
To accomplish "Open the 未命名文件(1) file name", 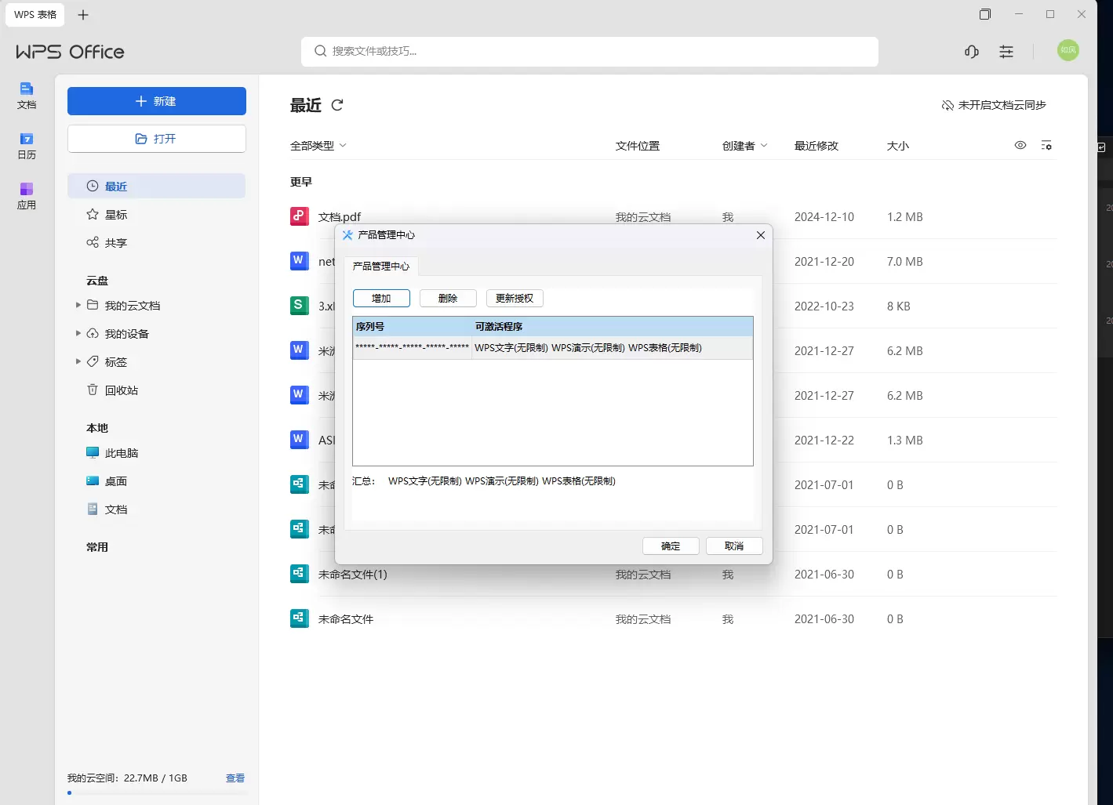I will coord(353,575).
